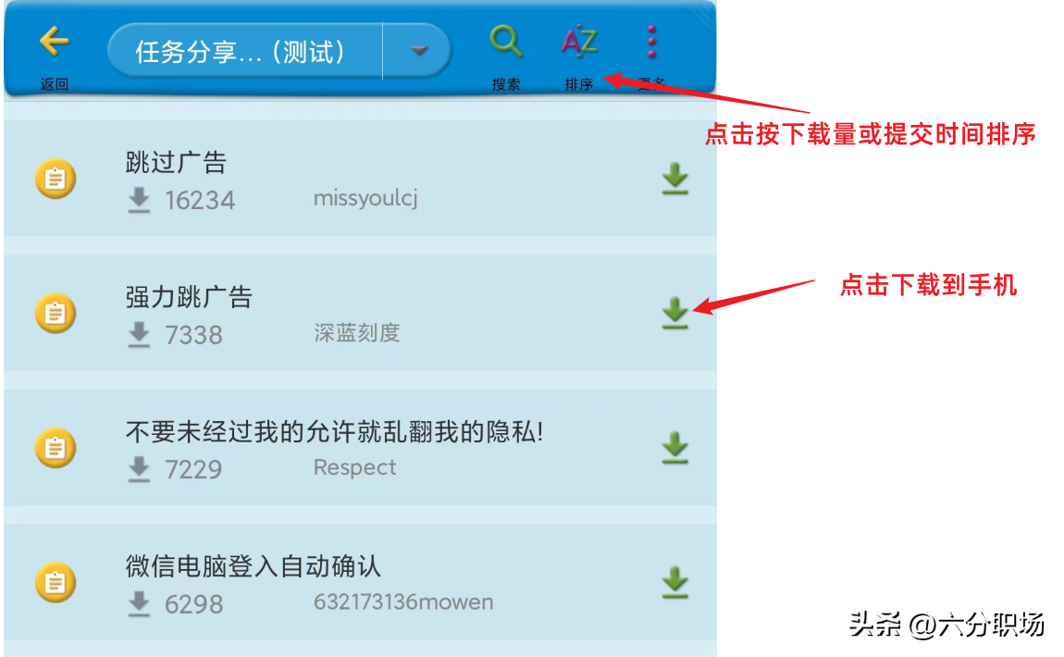The width and height of the screenshot is (1064, 657).
Task: Expand the category dropdown arrow
Action: (419, 51)
